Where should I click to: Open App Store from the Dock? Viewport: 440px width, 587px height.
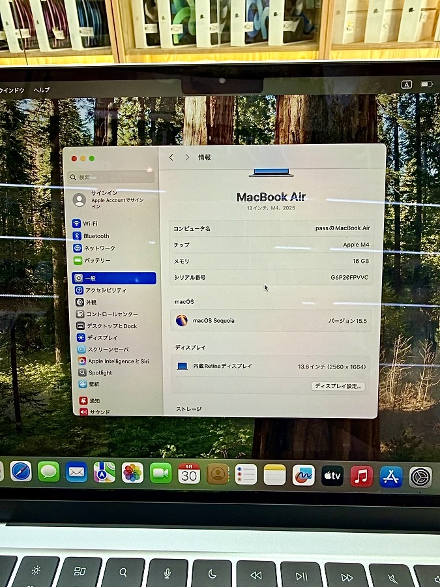(x=391, y=477)
